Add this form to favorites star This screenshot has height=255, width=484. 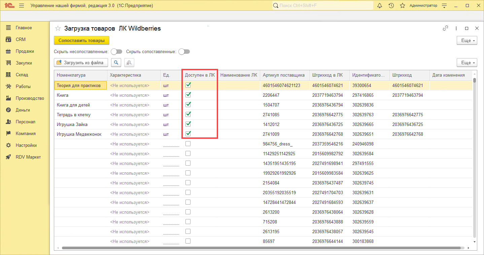pos(58,29)
